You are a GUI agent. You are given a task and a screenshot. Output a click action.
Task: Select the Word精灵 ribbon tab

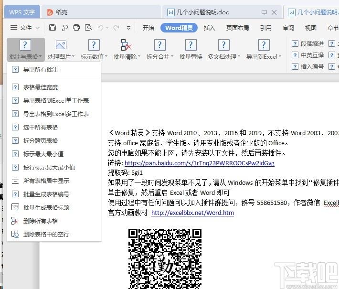tap(179, 28)
